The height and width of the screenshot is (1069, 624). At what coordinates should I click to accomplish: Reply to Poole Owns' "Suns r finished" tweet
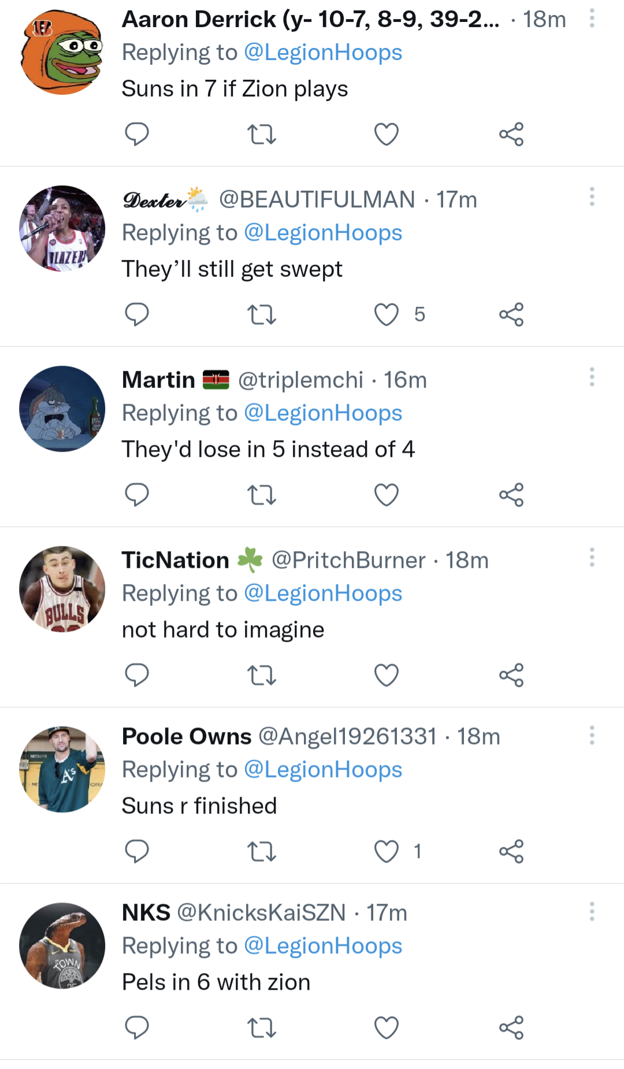click(137, 851)
